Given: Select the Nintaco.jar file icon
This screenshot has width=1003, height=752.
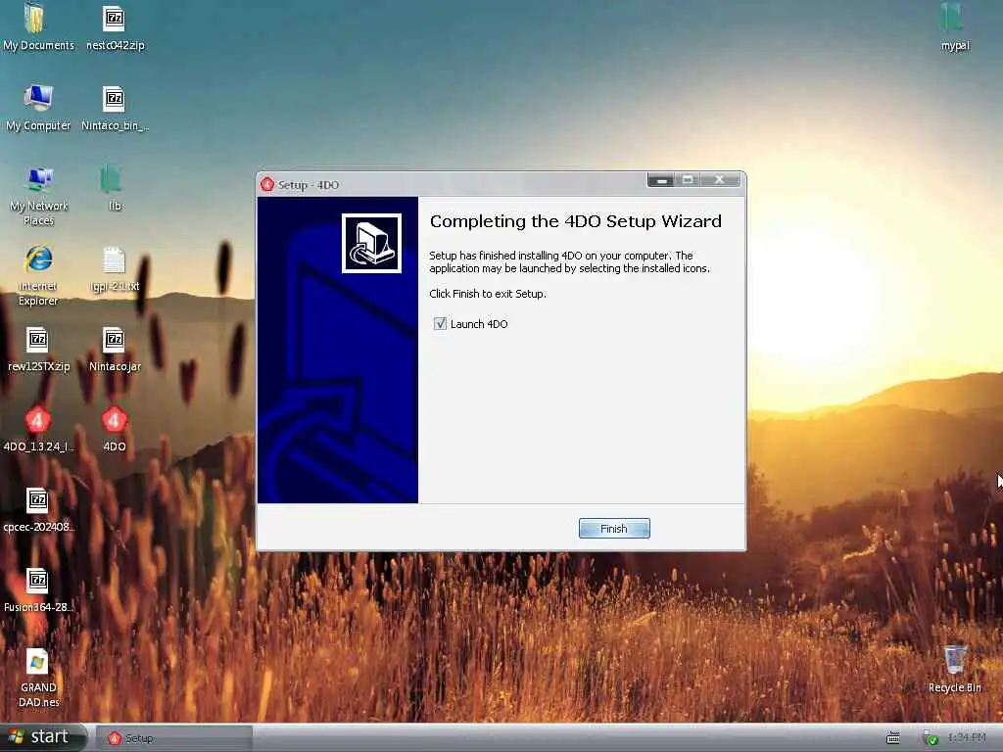Looking at the screenshot, I should tap(115, 350).
